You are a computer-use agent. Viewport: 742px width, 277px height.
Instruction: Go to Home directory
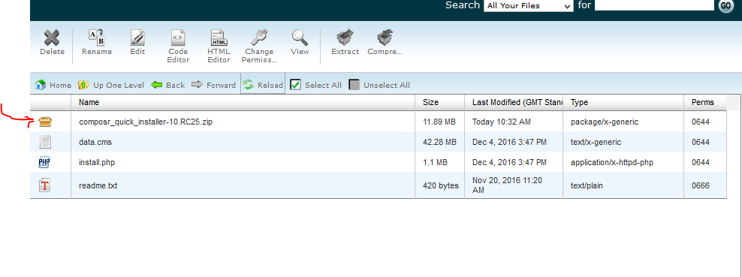click(x=53, y=85)
